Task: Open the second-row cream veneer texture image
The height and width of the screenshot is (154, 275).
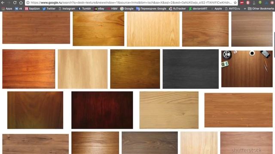Action: point(82,69)
